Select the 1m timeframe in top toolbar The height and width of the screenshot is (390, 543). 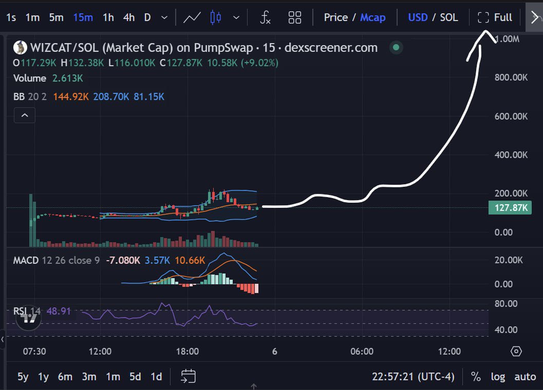tap(32, 17)
